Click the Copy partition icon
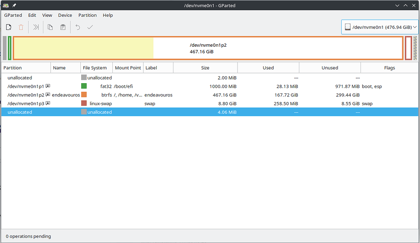The height and width of the screenshot is (243, 420). pyautogui.click(x=50, y=27)
